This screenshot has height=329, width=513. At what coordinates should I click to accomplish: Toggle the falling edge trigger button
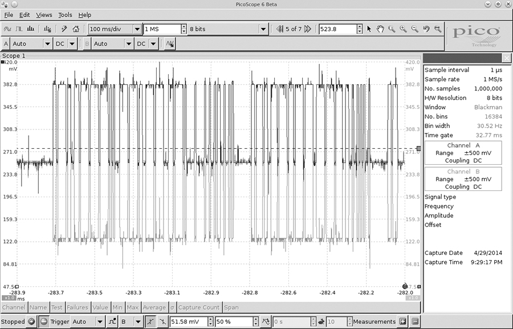point(162,322)
